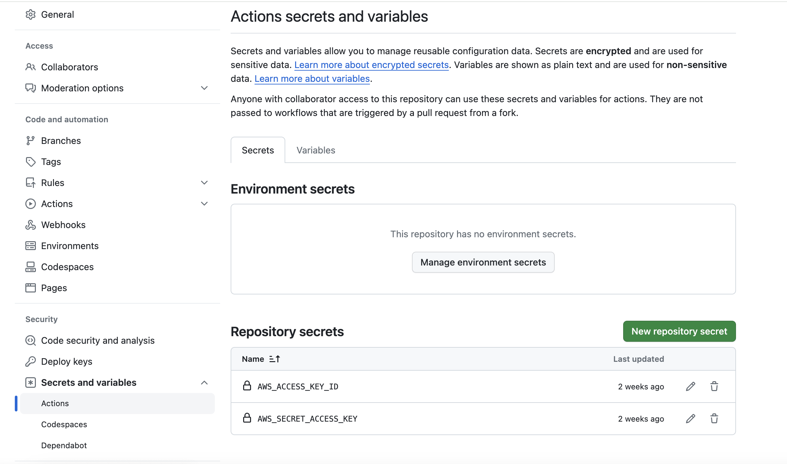The image size is (787, 464).
Task: Edit the AWS_SECRET_ACCESS_KEY pencil icon
Action: [x=690, y=419]
